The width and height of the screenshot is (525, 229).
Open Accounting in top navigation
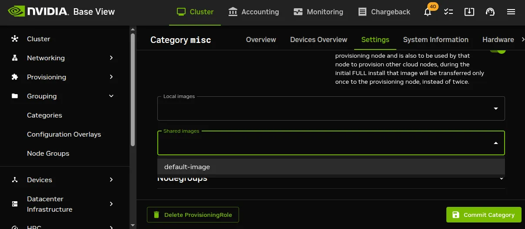click(x=253, y=12)
